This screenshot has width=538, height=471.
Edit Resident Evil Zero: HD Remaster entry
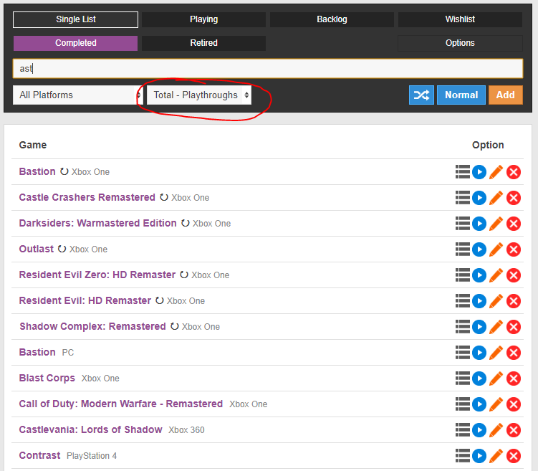point(496,275)
